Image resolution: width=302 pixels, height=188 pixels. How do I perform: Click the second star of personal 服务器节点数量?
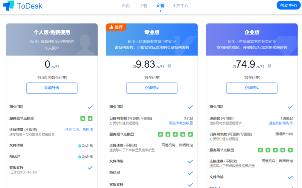pyautogui.click(x=90, y=118)
